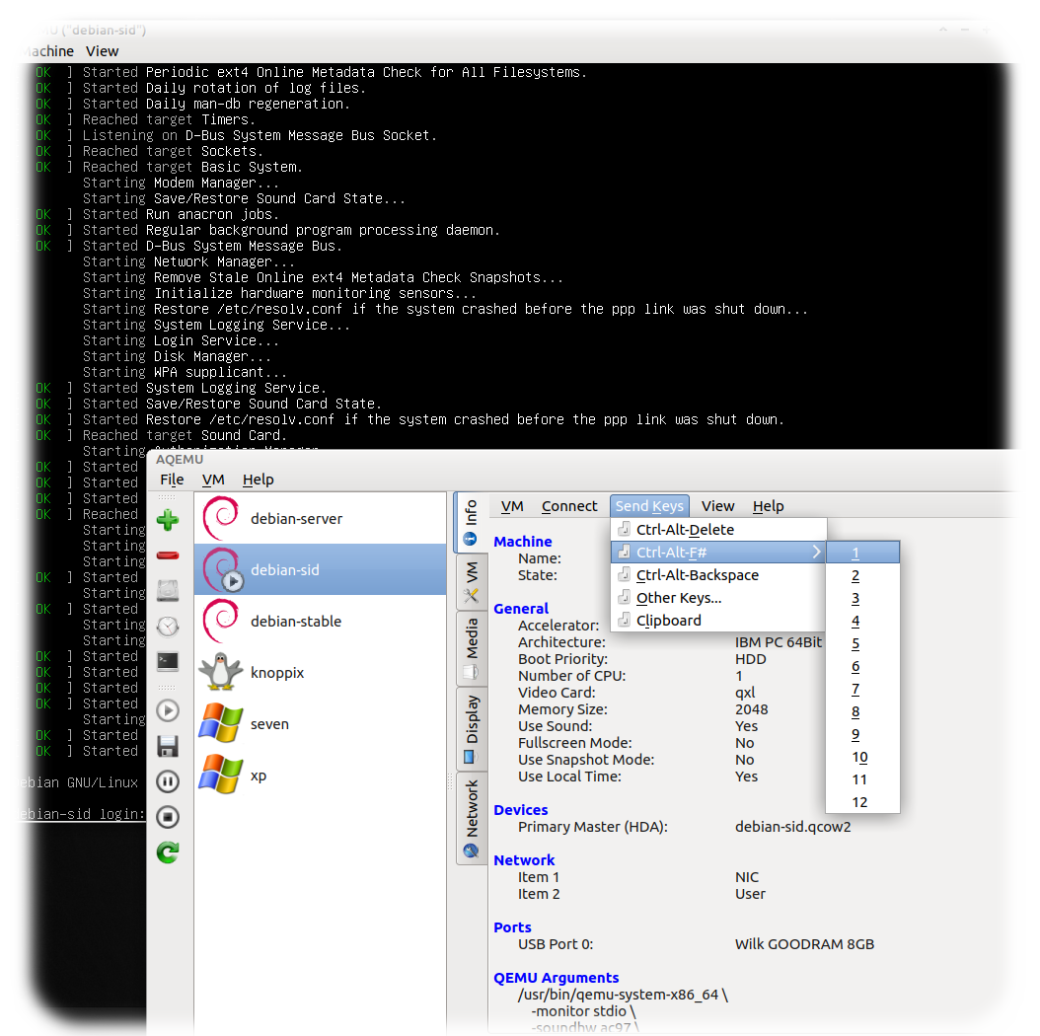Select debian-server in the VM list

coord(321,519)
